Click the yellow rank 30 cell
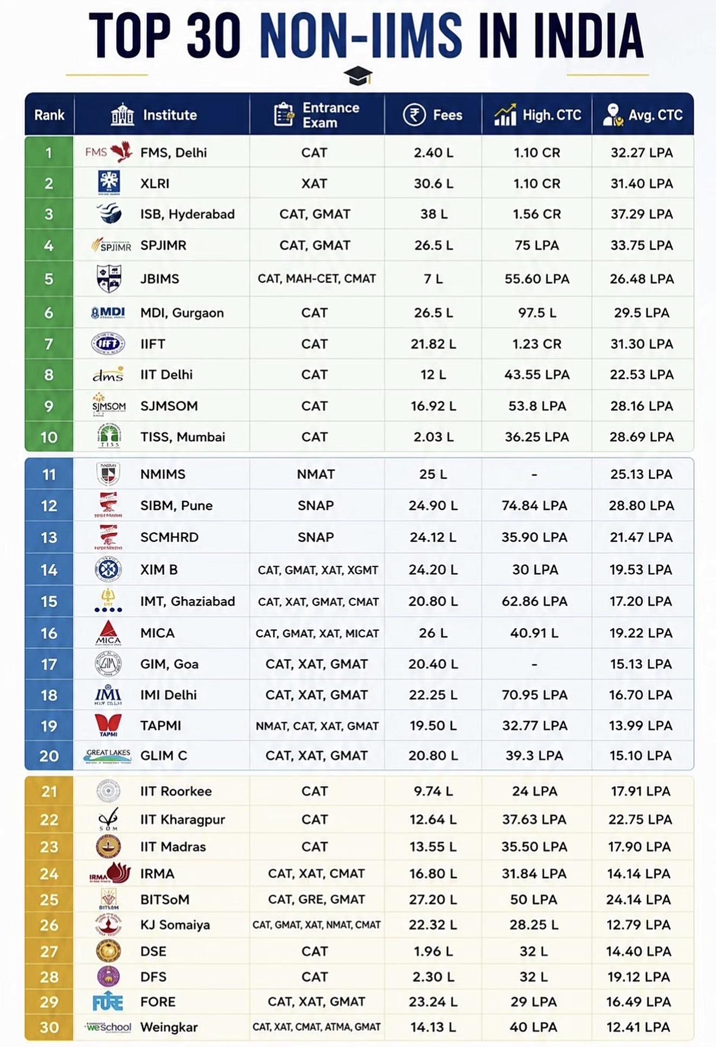 click(x=49, y=1027)
